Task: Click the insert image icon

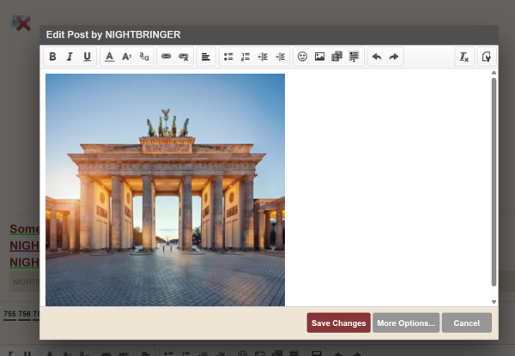Action: (319, 57)
